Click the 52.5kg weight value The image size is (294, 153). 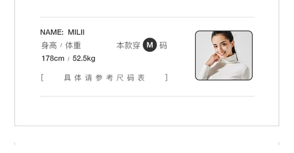click(84, 58)
